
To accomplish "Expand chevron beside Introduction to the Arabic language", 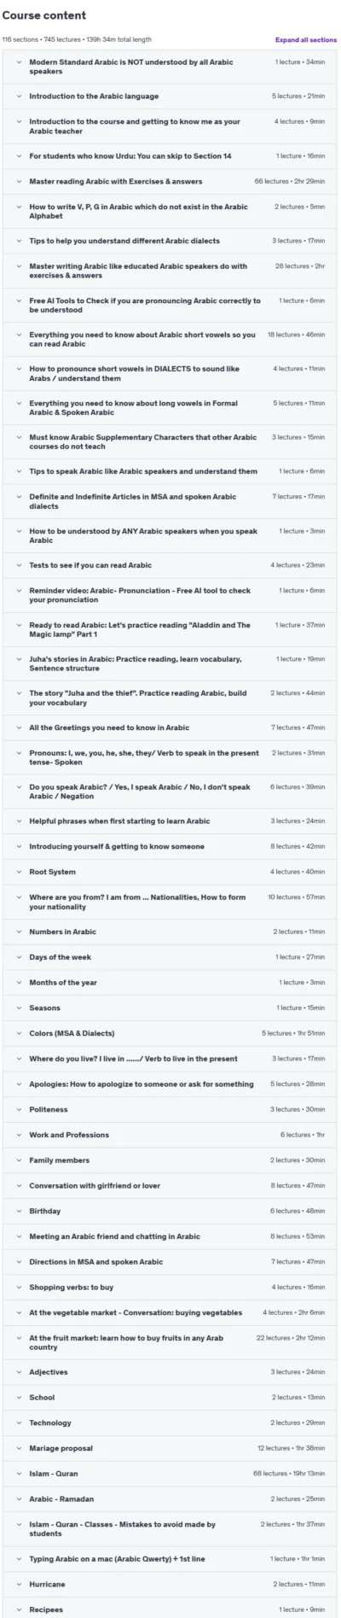I will tap(19, 96).
